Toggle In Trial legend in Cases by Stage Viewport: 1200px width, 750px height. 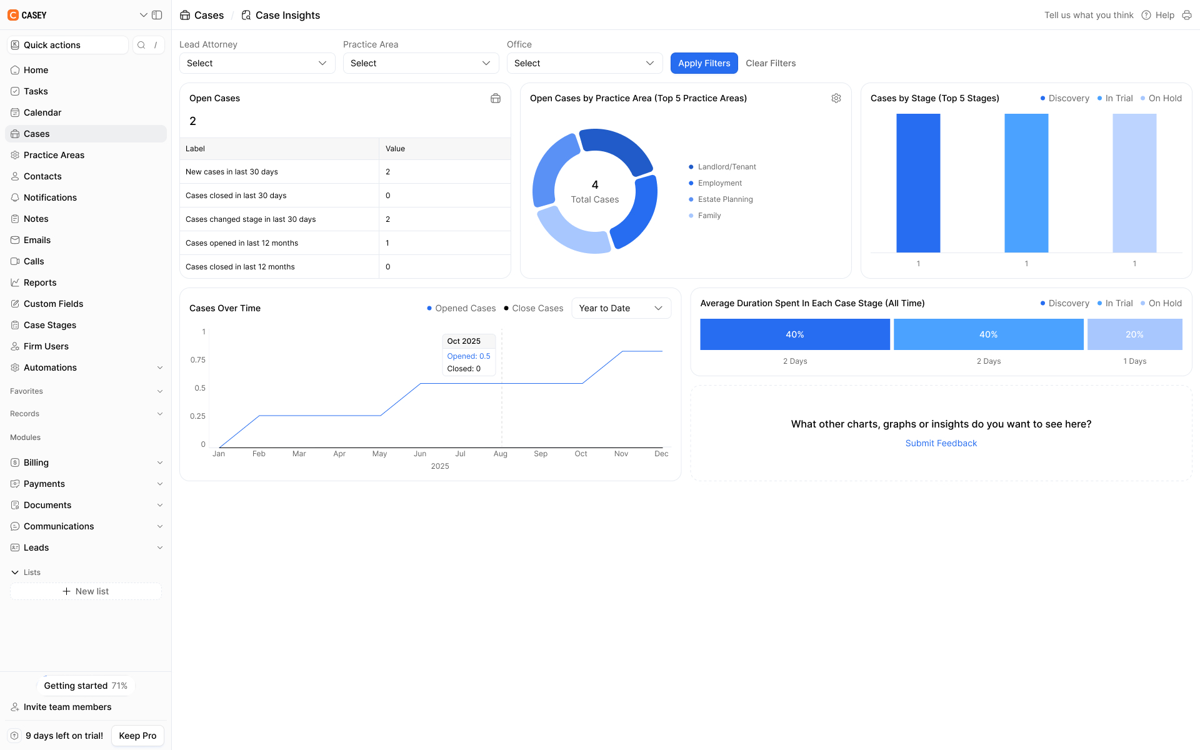[1115, 98]
